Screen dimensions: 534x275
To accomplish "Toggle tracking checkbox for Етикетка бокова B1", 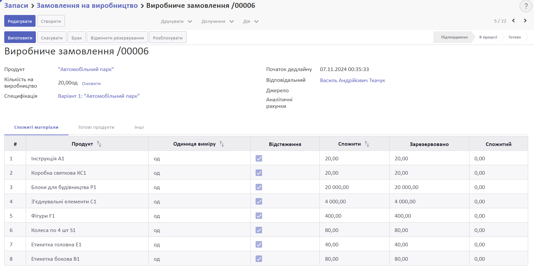I will tap(259, 259).
